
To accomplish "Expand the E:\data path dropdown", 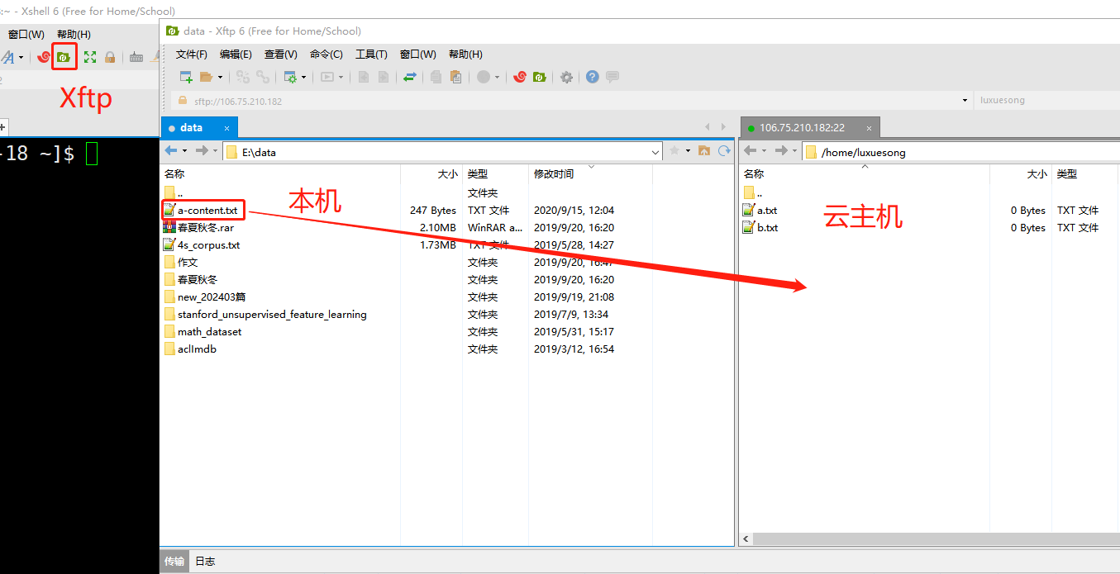I will (x=655, y=152).
